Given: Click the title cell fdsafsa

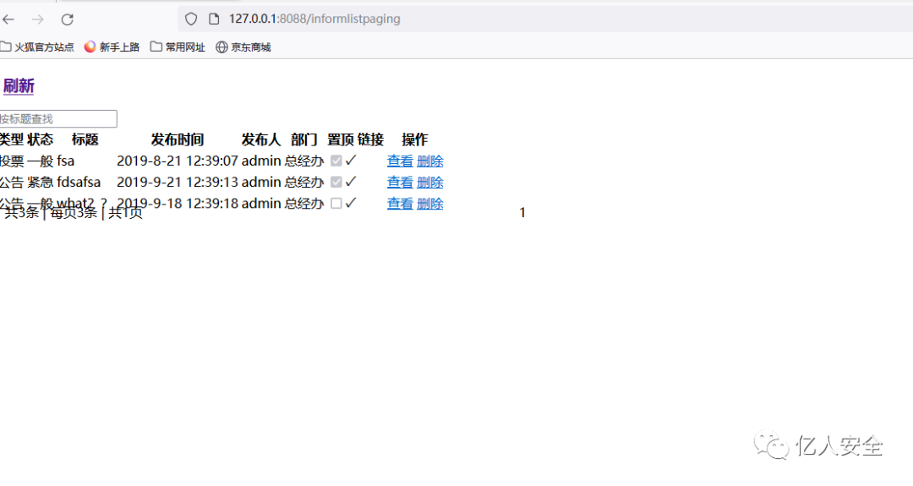Looking at the screenshot, I should (x=79, y=183).
